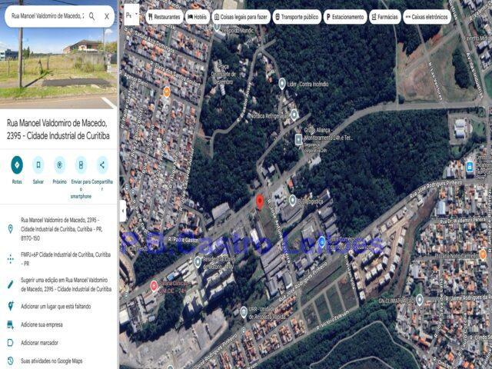Click the Pizzaria Nono Carmelo orange marker

pyautogui.click(x=483, y=254)
